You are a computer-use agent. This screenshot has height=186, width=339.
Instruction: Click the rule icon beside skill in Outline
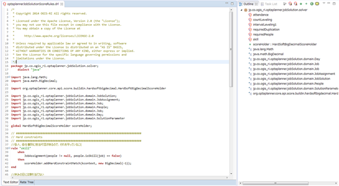pos(250,40)
